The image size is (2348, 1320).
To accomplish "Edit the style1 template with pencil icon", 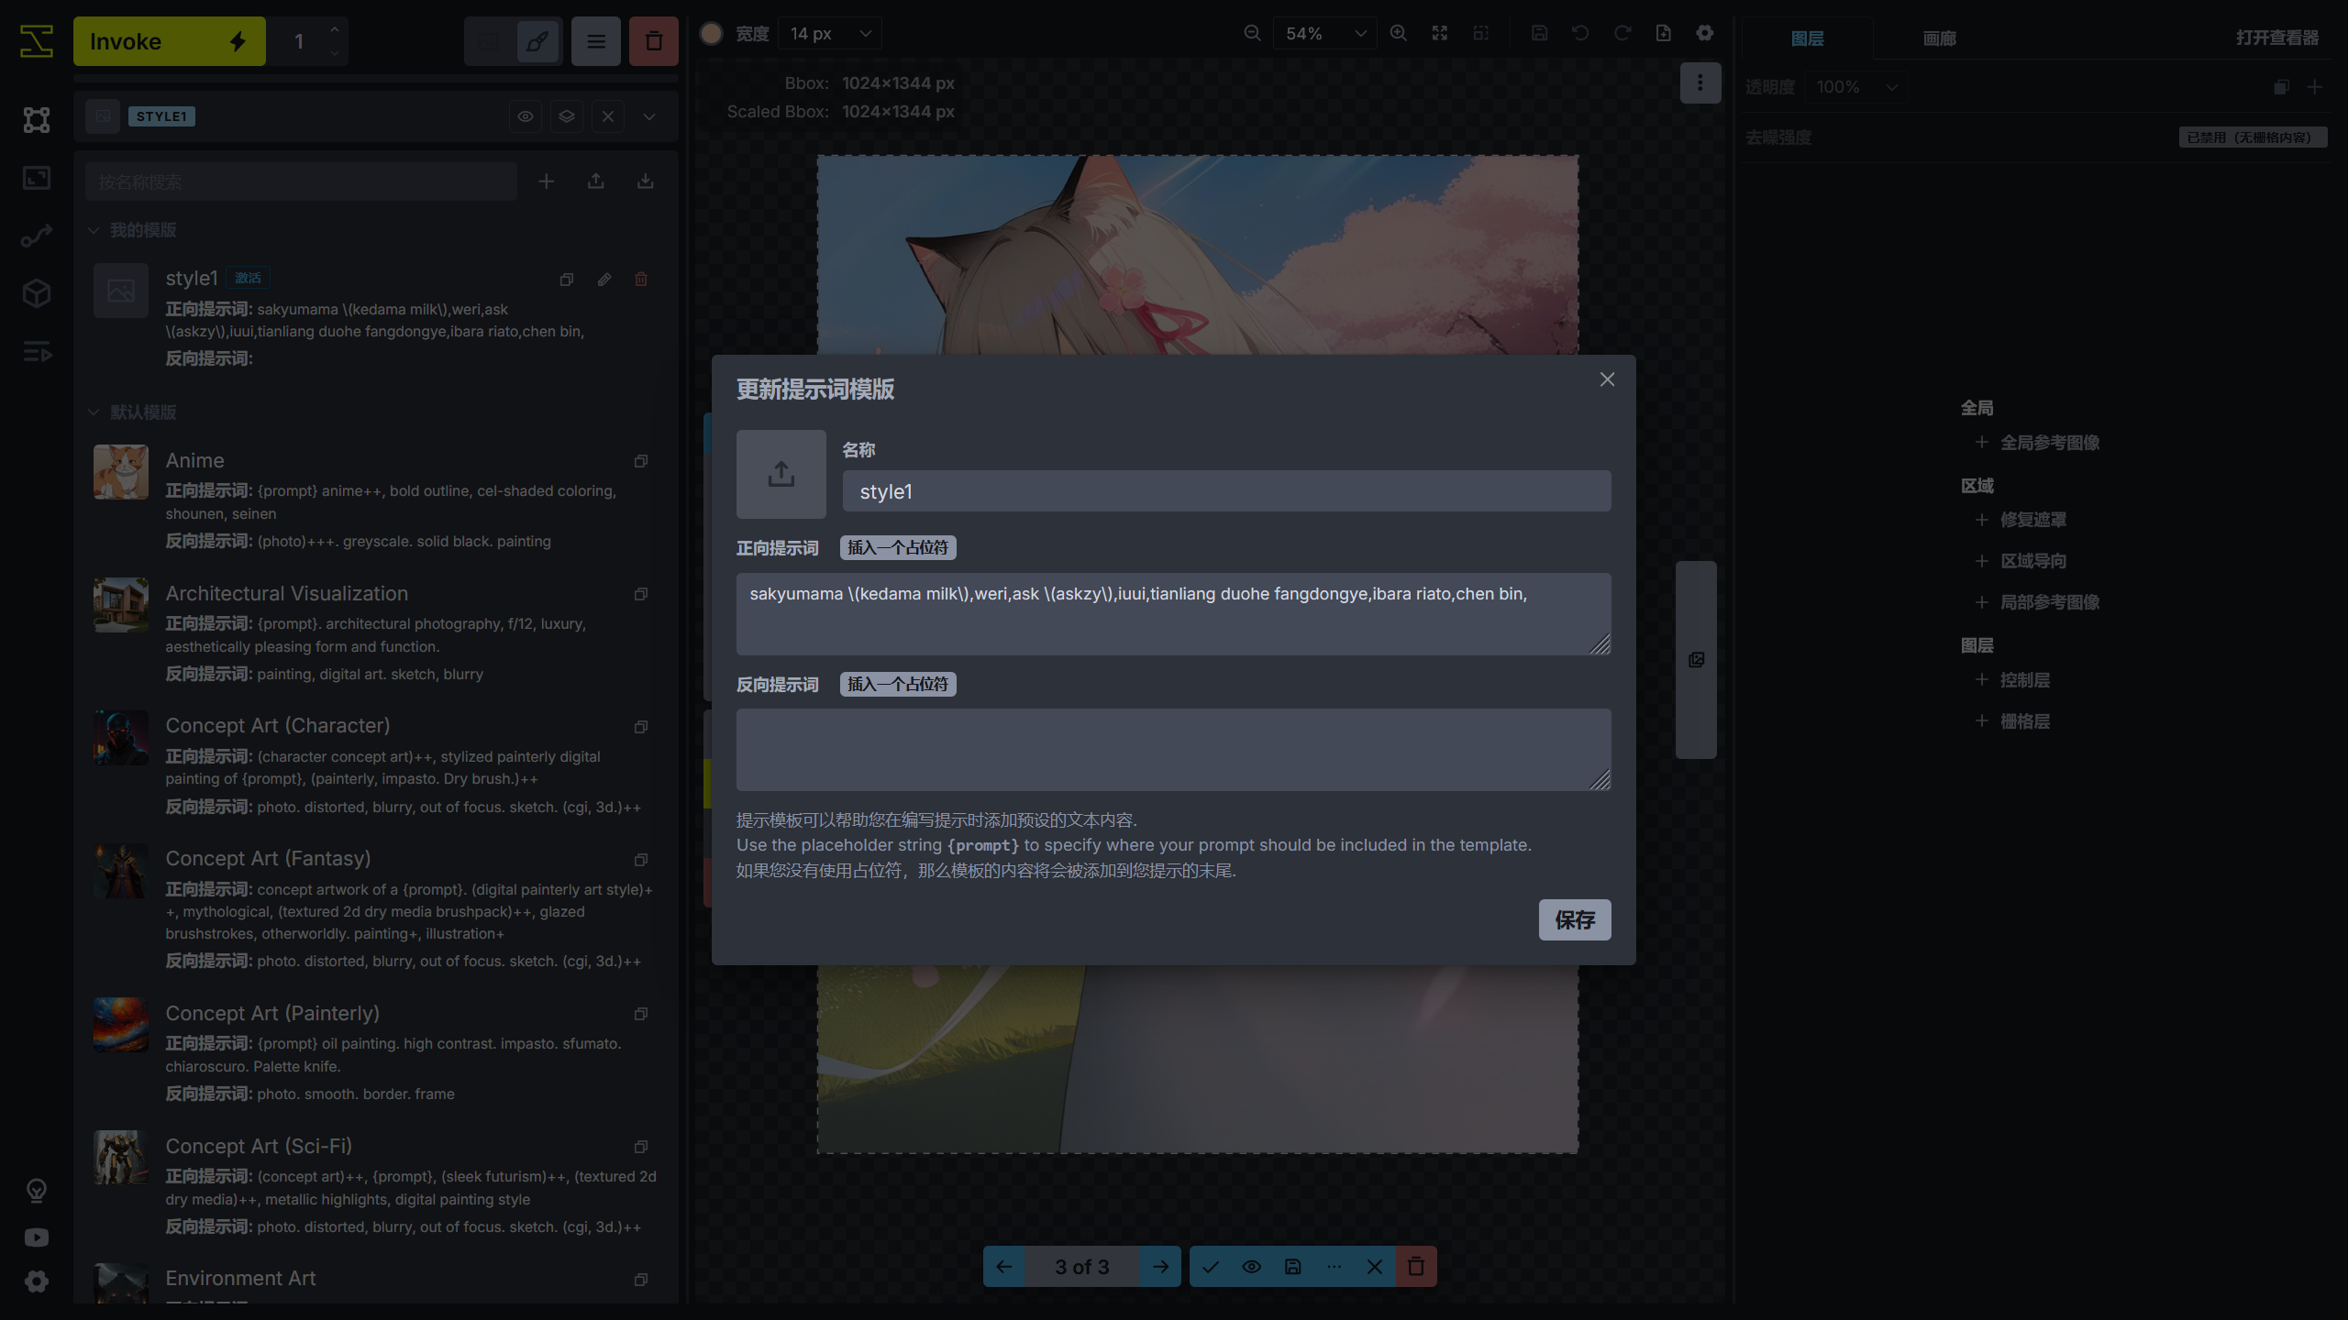I will tap(604, 280).
